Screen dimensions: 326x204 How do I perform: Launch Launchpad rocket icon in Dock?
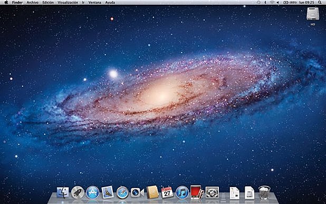(x=78, y=192)
